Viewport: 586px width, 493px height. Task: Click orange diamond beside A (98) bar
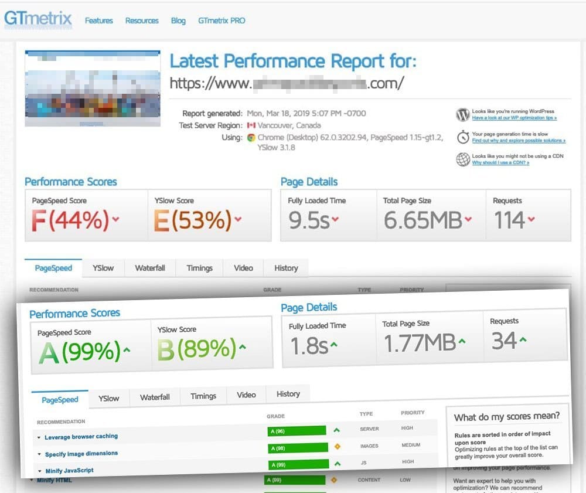click(x=338, y=447)
